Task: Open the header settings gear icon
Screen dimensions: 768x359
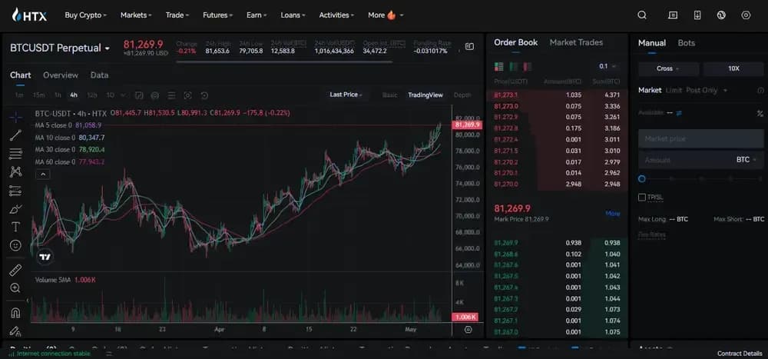Action: (x=746, y=15)
